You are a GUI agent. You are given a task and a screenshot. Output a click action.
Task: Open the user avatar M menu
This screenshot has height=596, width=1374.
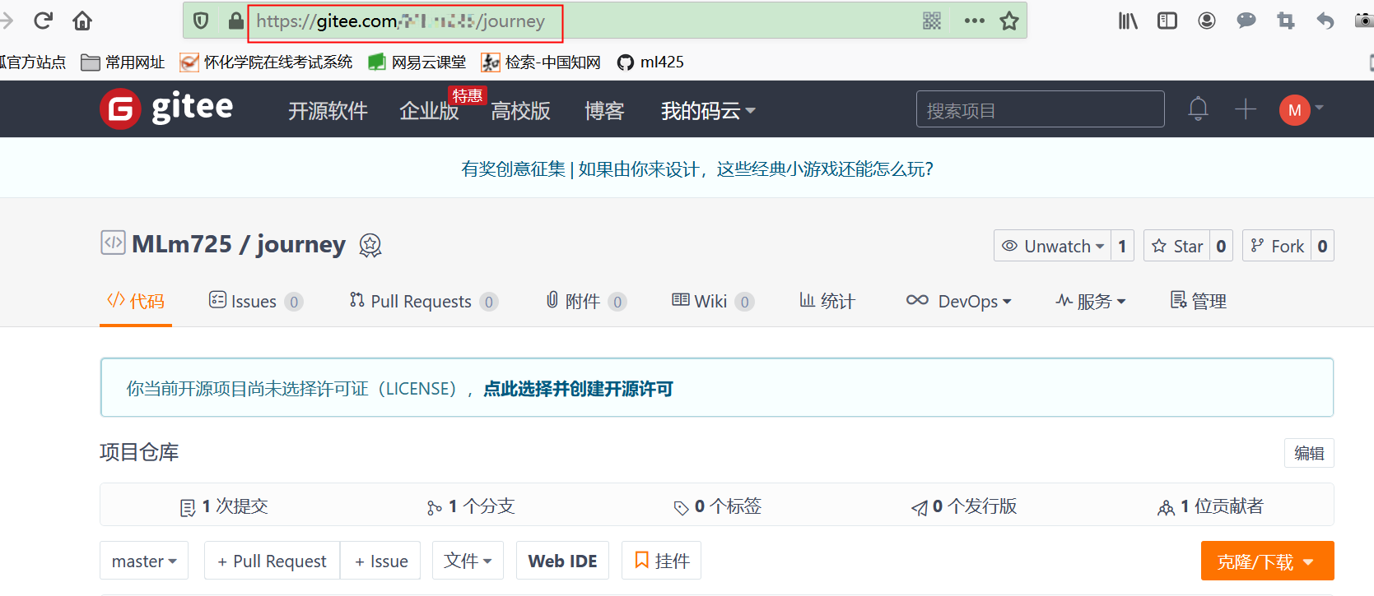(x=1301, y=109)
